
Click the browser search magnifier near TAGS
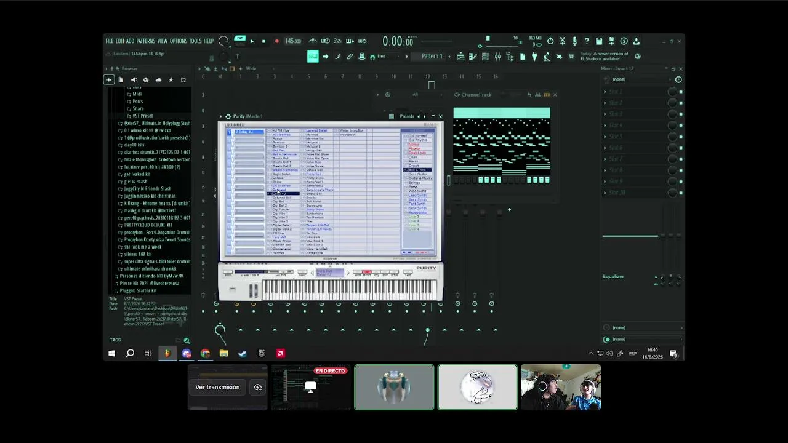[187, 340]
